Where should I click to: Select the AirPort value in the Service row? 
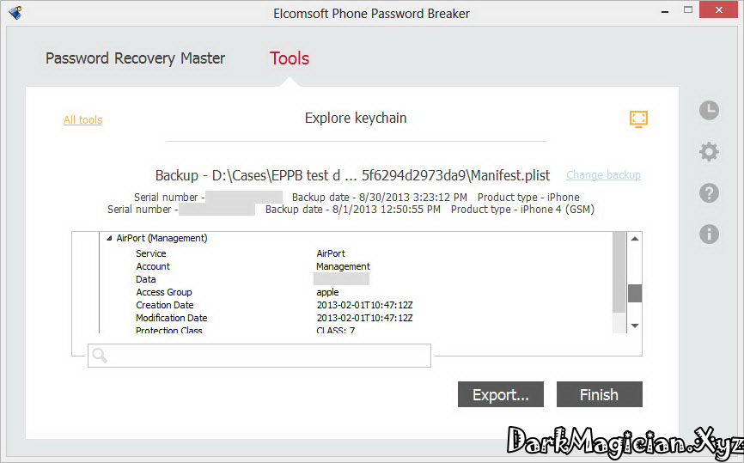tap(331, 253)
